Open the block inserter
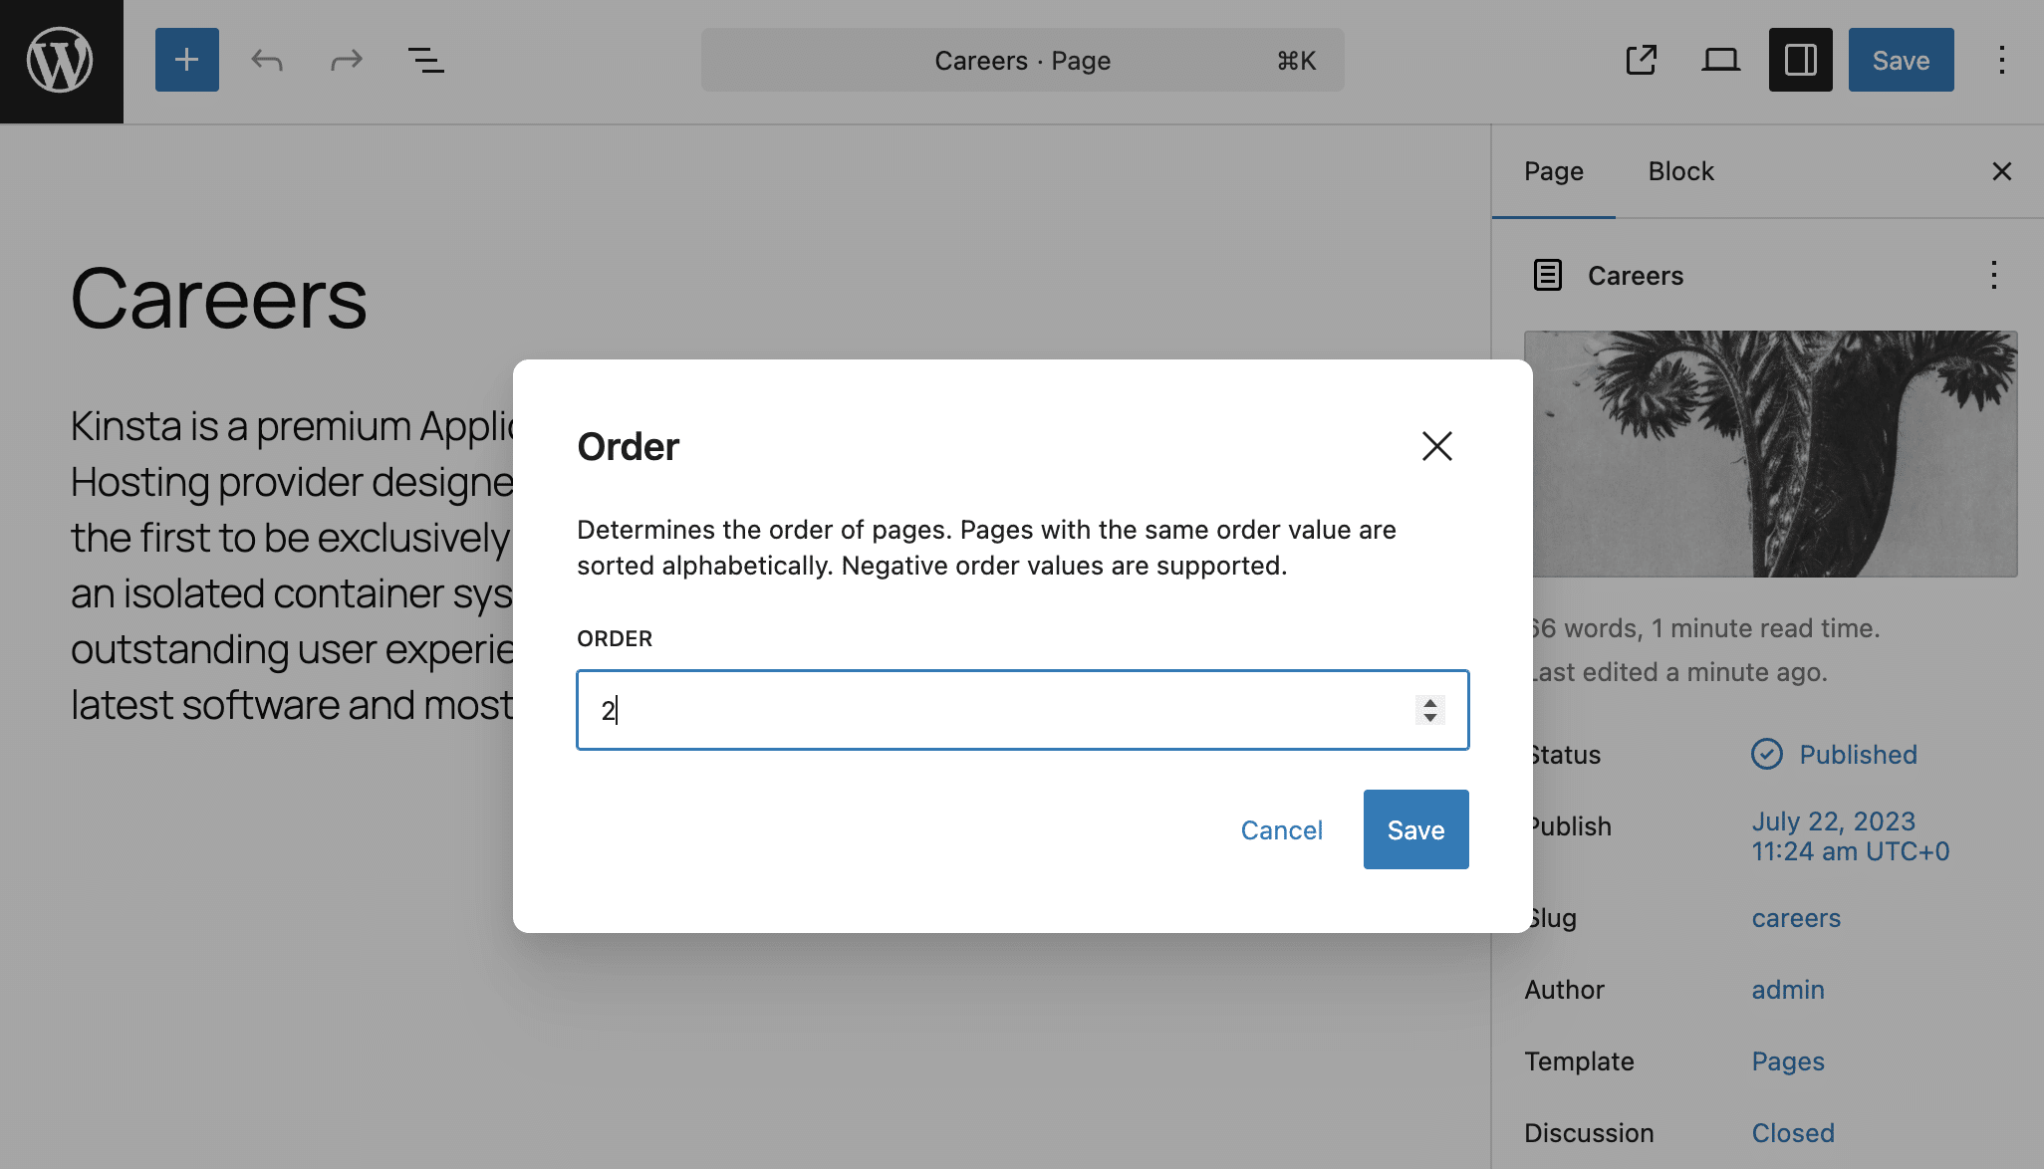 pyautogui.click(x=186, y=60)
